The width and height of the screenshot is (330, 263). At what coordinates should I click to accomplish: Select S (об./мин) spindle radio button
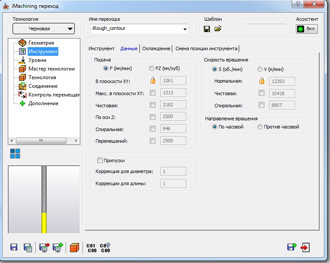pyautogui.click(x=215, y=69)
